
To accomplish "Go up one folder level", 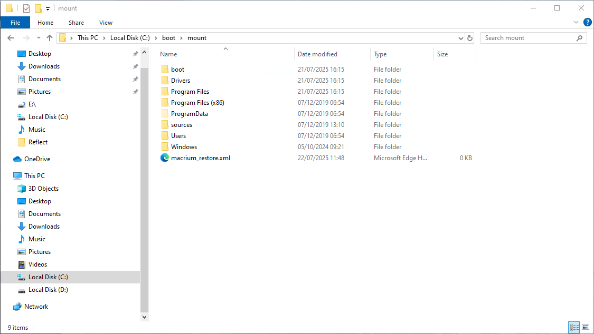I will point(50,38).
